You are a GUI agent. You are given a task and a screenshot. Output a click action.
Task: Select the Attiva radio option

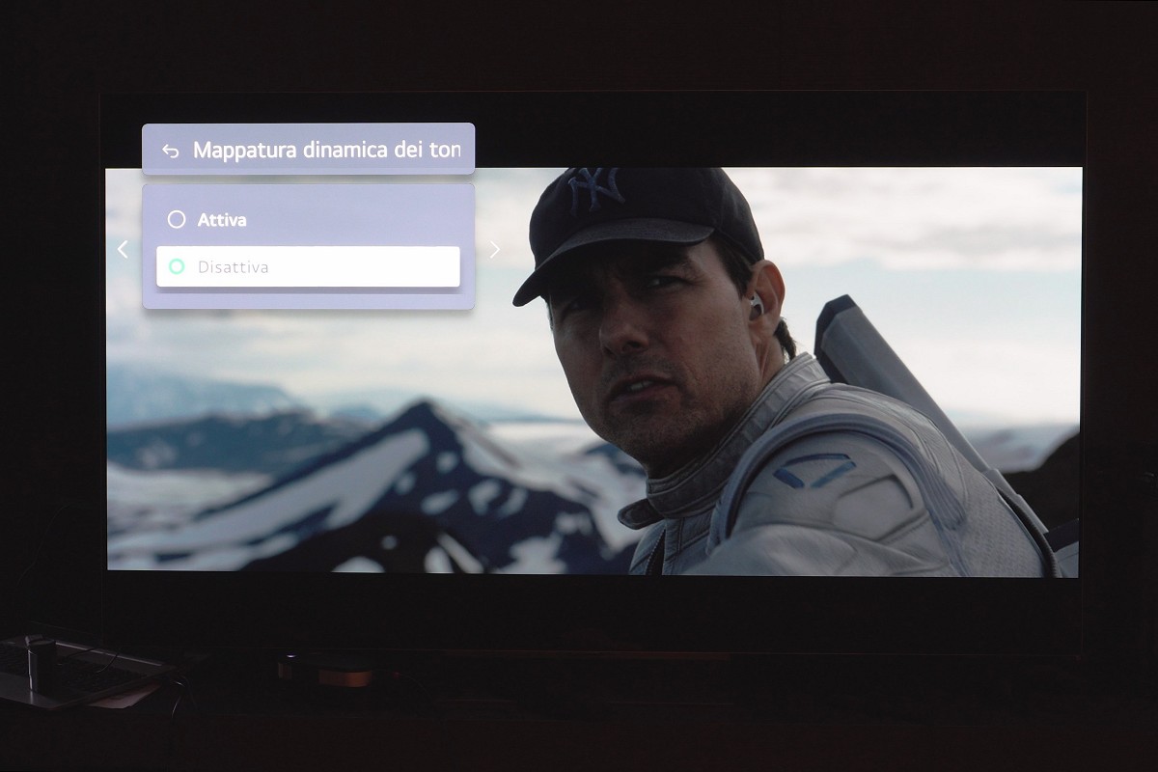[x=308, y=220]
